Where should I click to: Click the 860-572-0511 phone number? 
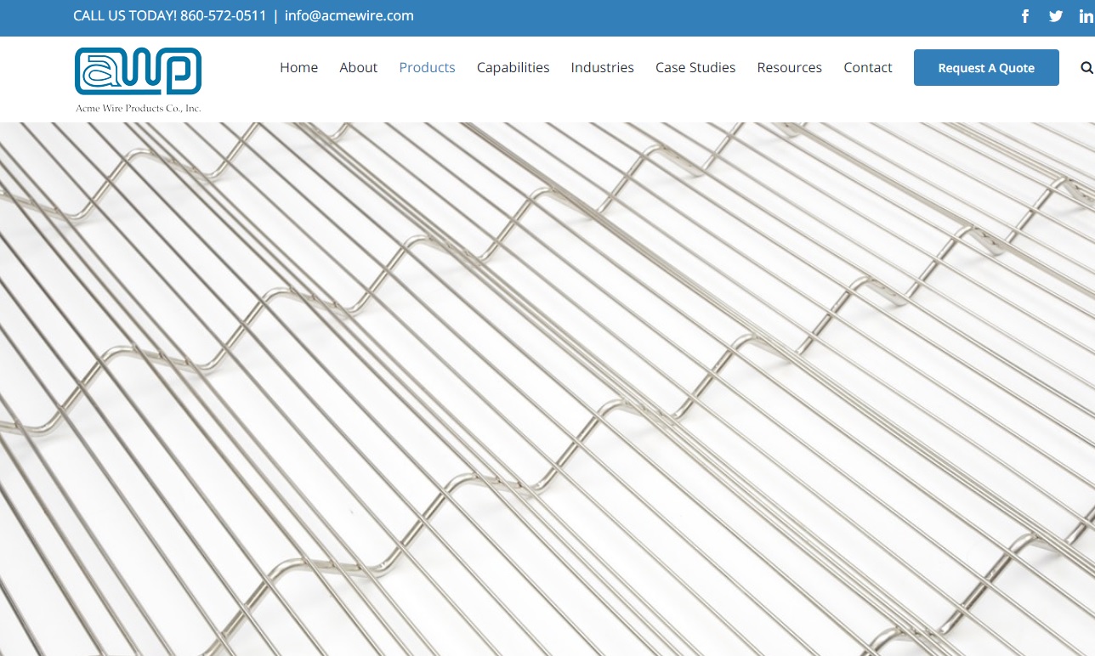223,15
